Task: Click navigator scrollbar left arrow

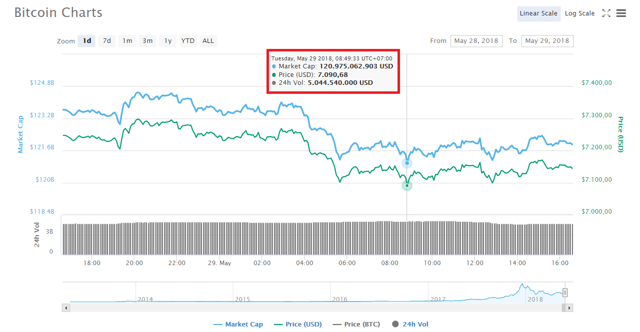Action: 65,309
